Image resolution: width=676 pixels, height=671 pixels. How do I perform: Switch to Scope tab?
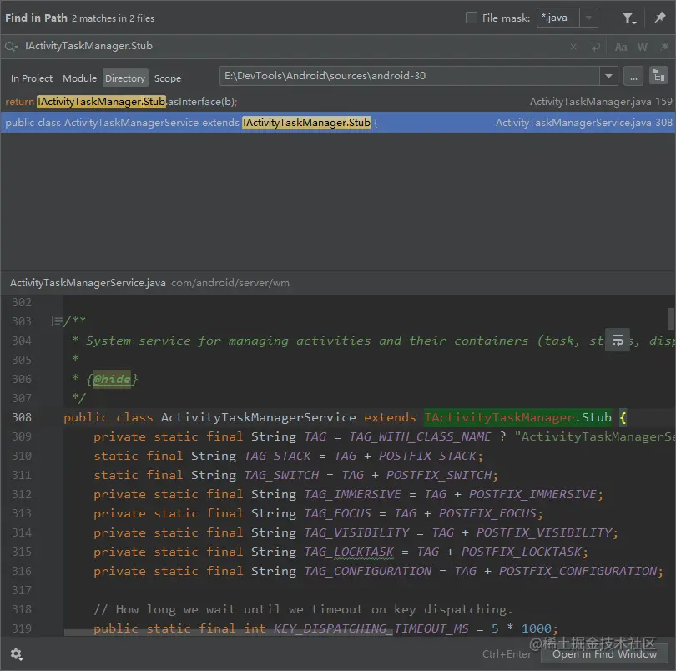(x=168, y=78)
